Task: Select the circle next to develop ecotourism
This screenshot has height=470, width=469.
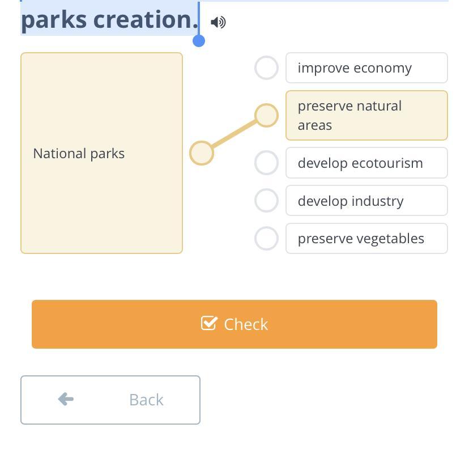Action: (266, 163)
